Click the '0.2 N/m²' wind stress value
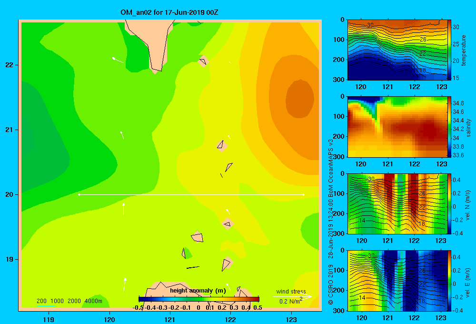Viewport: 476px width, 324px height. point(291,301)
